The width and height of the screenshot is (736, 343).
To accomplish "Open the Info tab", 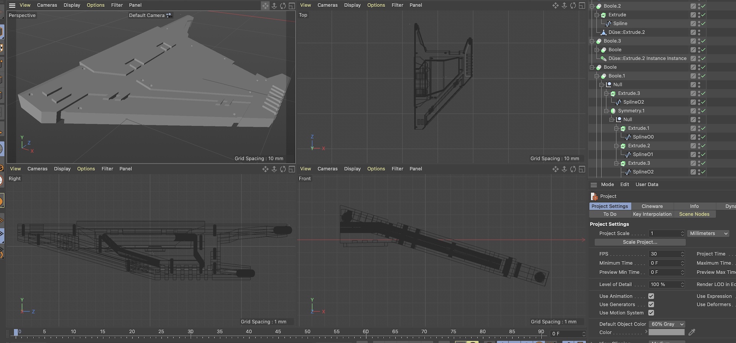I will [694, 206].
